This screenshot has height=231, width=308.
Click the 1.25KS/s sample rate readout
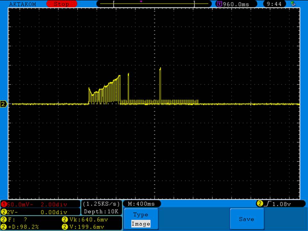(x=101, y=204)
